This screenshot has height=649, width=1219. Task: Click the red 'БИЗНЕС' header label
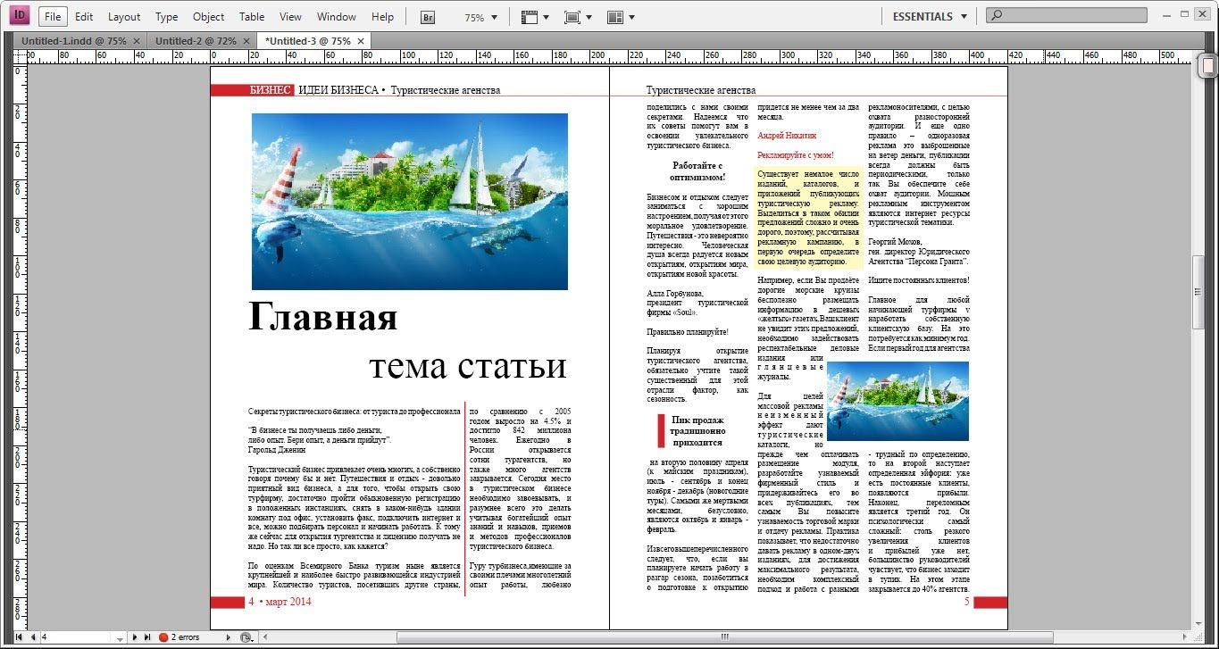coord(271,90)
